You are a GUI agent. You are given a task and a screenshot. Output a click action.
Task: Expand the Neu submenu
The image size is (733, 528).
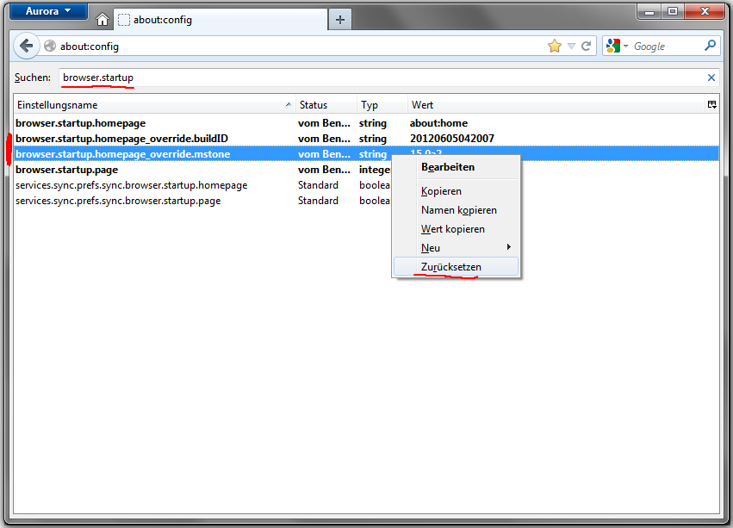click(x=457, y=248)
